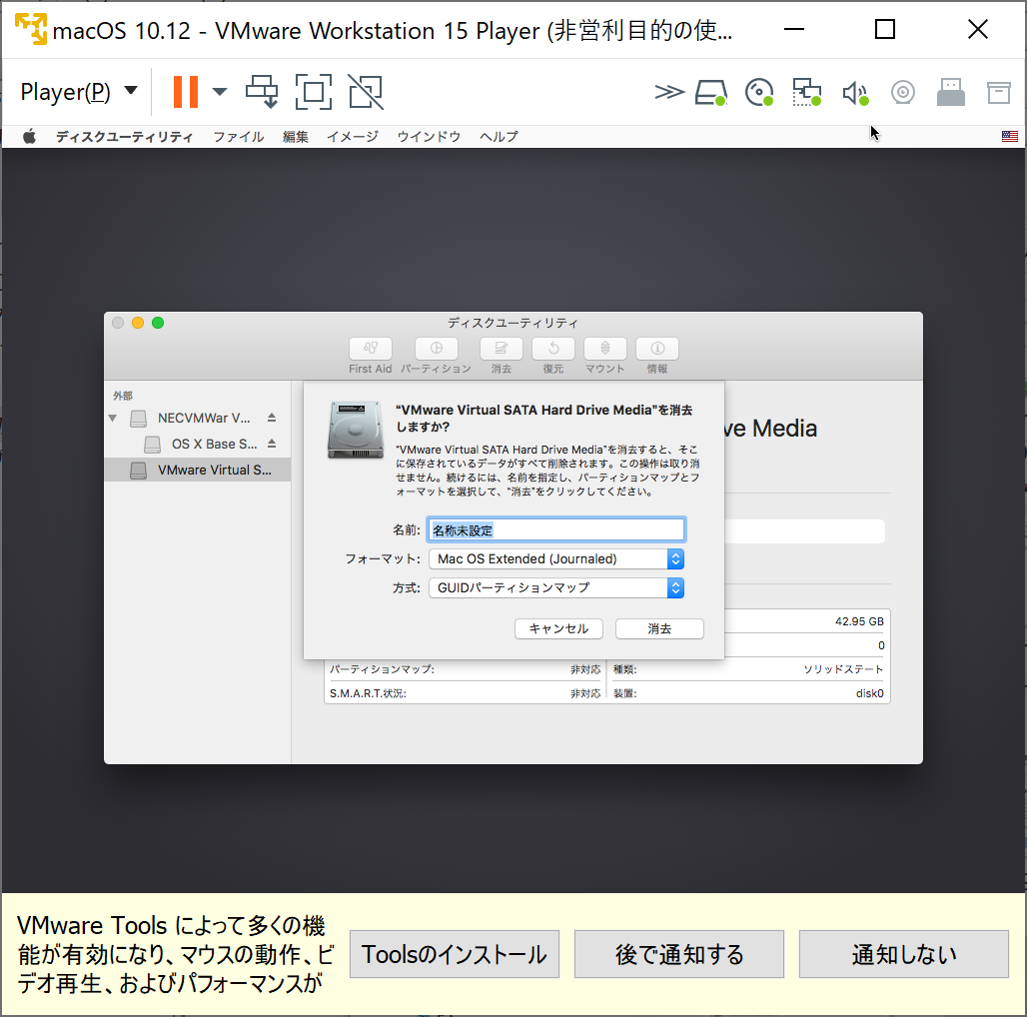The width and height of the screenshot is (1027, 1017).
Task: Click the 通知しない button
Action: [x=904, y=954]
